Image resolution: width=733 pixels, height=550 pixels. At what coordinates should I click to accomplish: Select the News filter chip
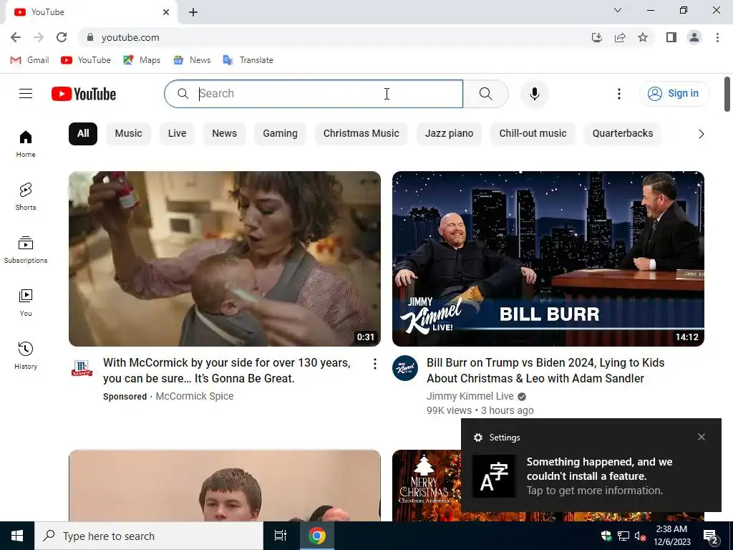(x=224, y=134)
